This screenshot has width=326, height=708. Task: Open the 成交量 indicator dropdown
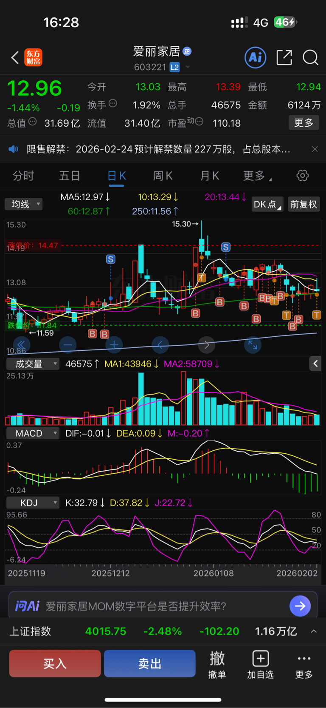[33, 364]
